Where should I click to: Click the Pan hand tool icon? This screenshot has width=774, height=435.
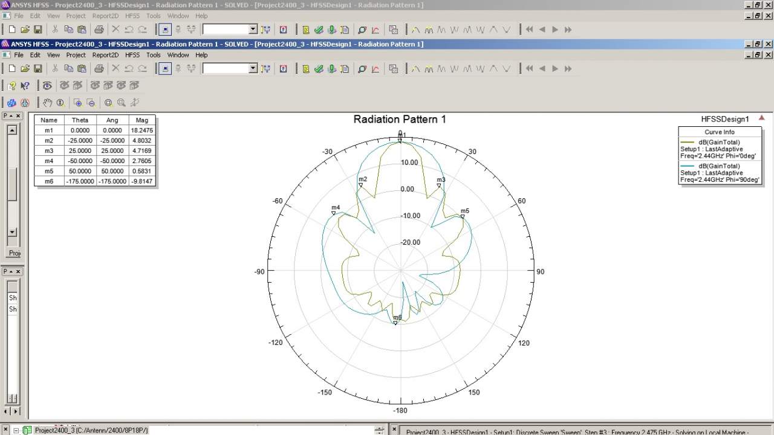[x=47, y=103]
